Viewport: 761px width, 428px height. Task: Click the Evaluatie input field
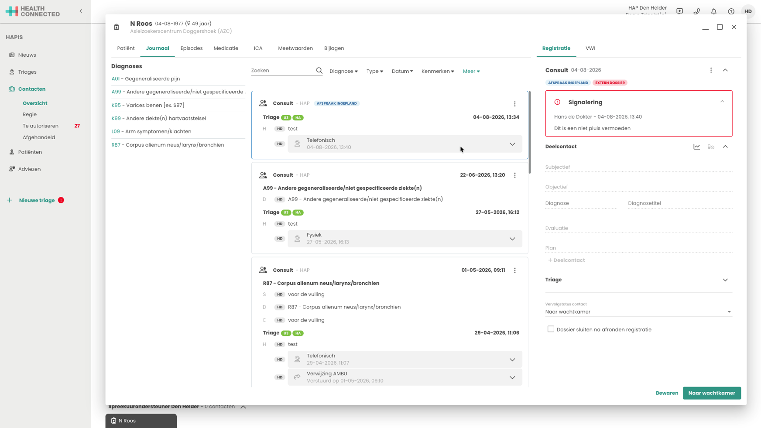[638, 228]
